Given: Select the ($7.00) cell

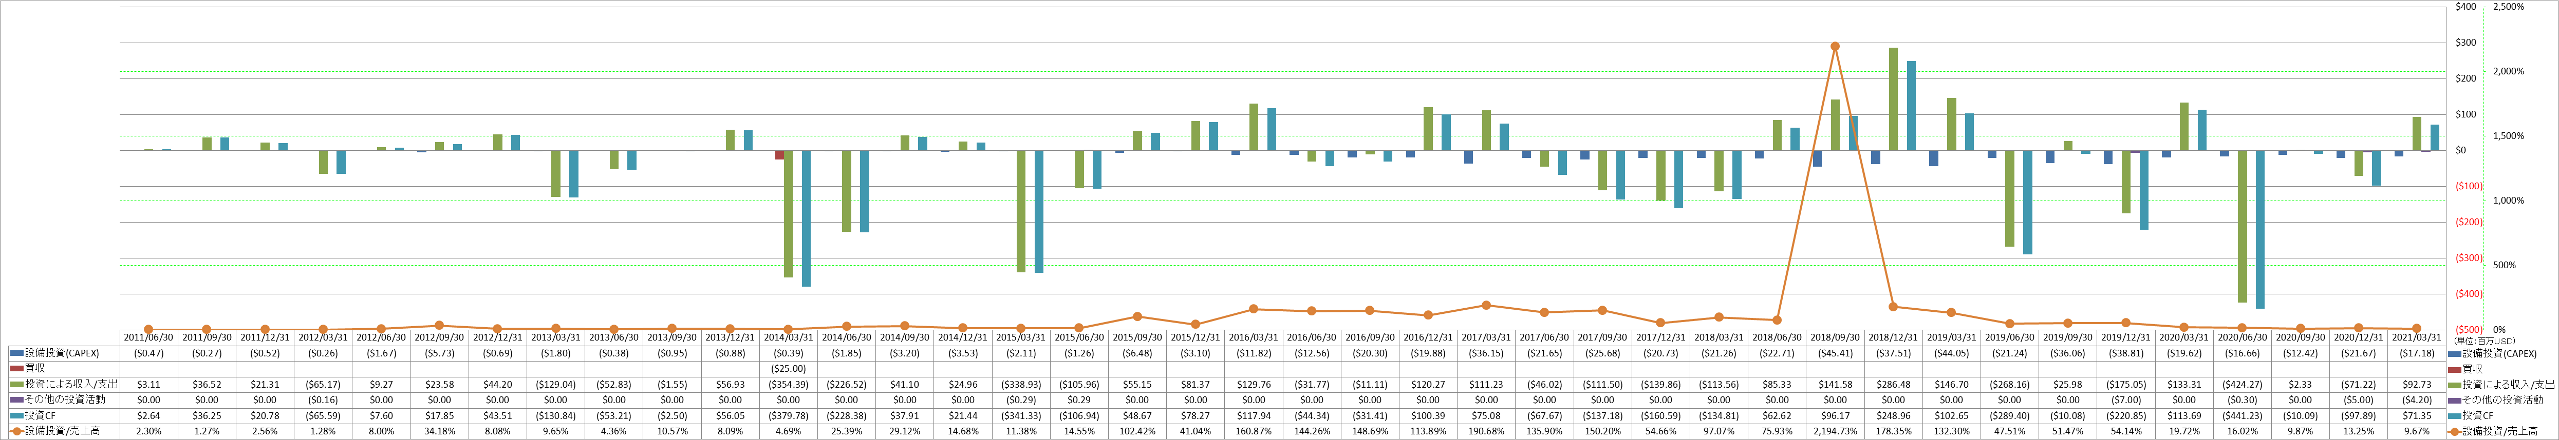Looking at the screenshot, I should pos(2126,401).
